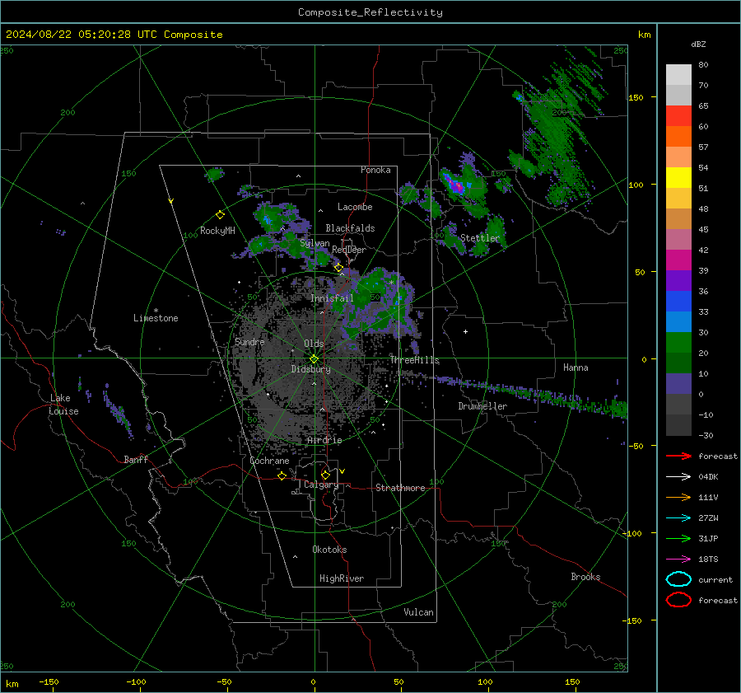This screenshot has width=741, height=693.
Task: Click the Banff label
Action: pos(136,459)
